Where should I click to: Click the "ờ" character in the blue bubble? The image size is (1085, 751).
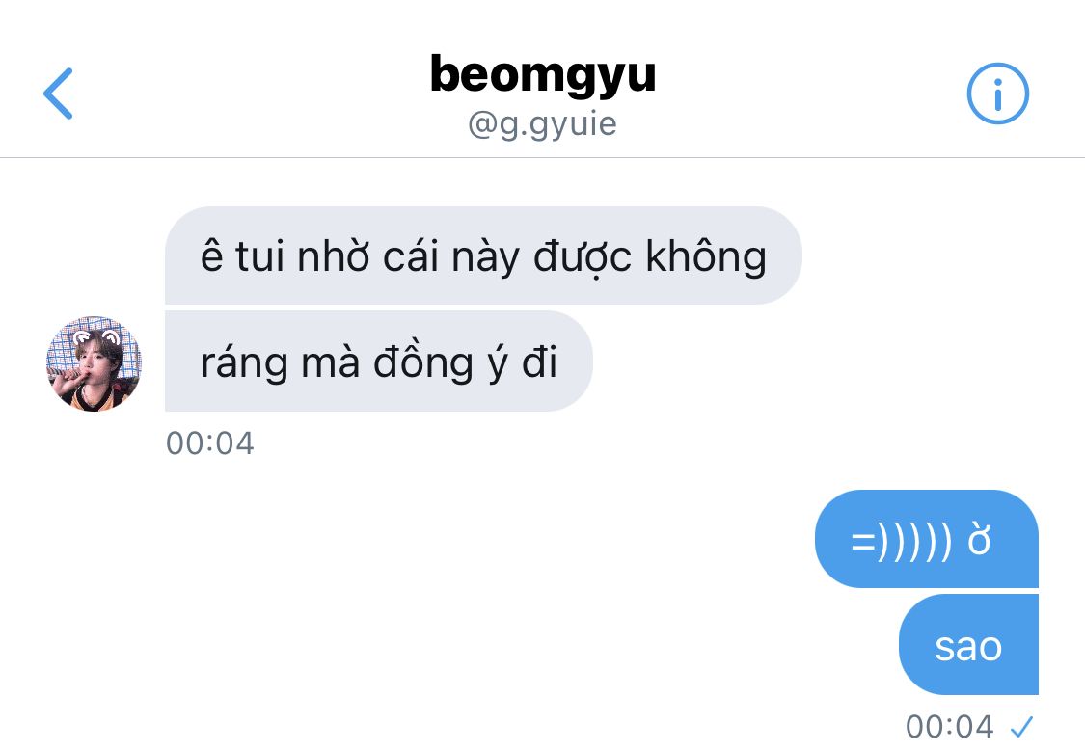979,539
